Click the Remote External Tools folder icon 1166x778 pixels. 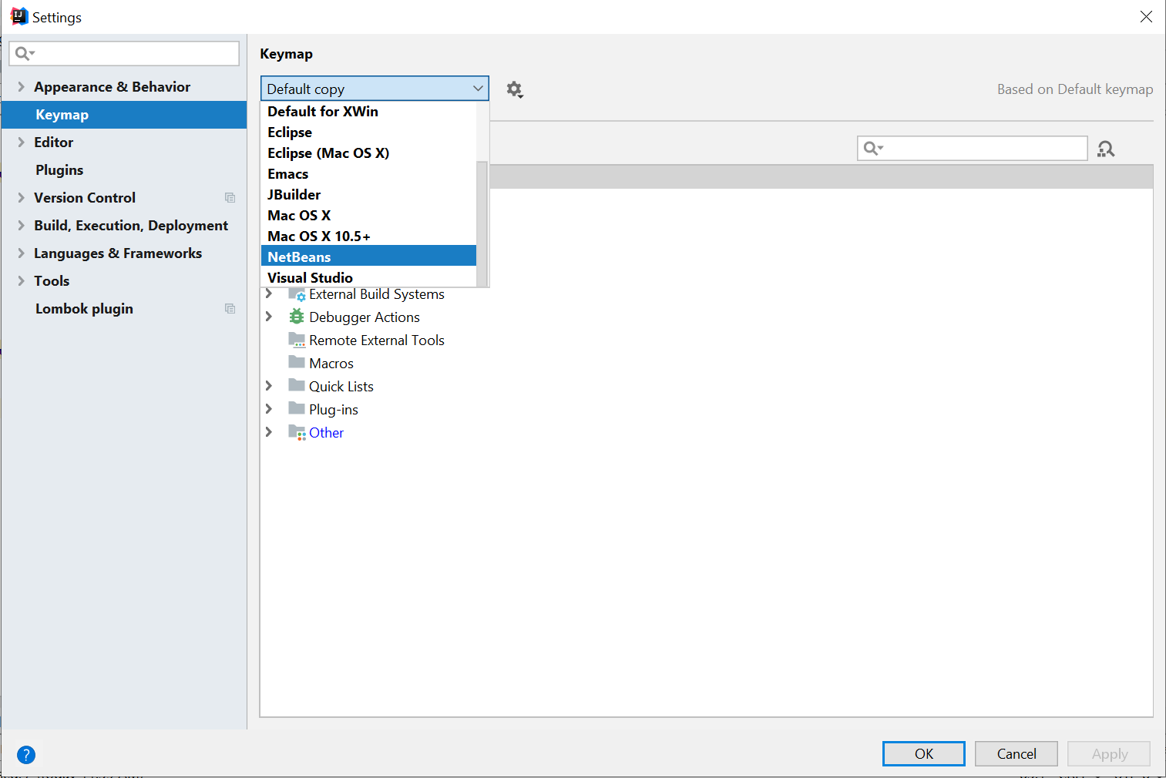(x=297, y=340)
